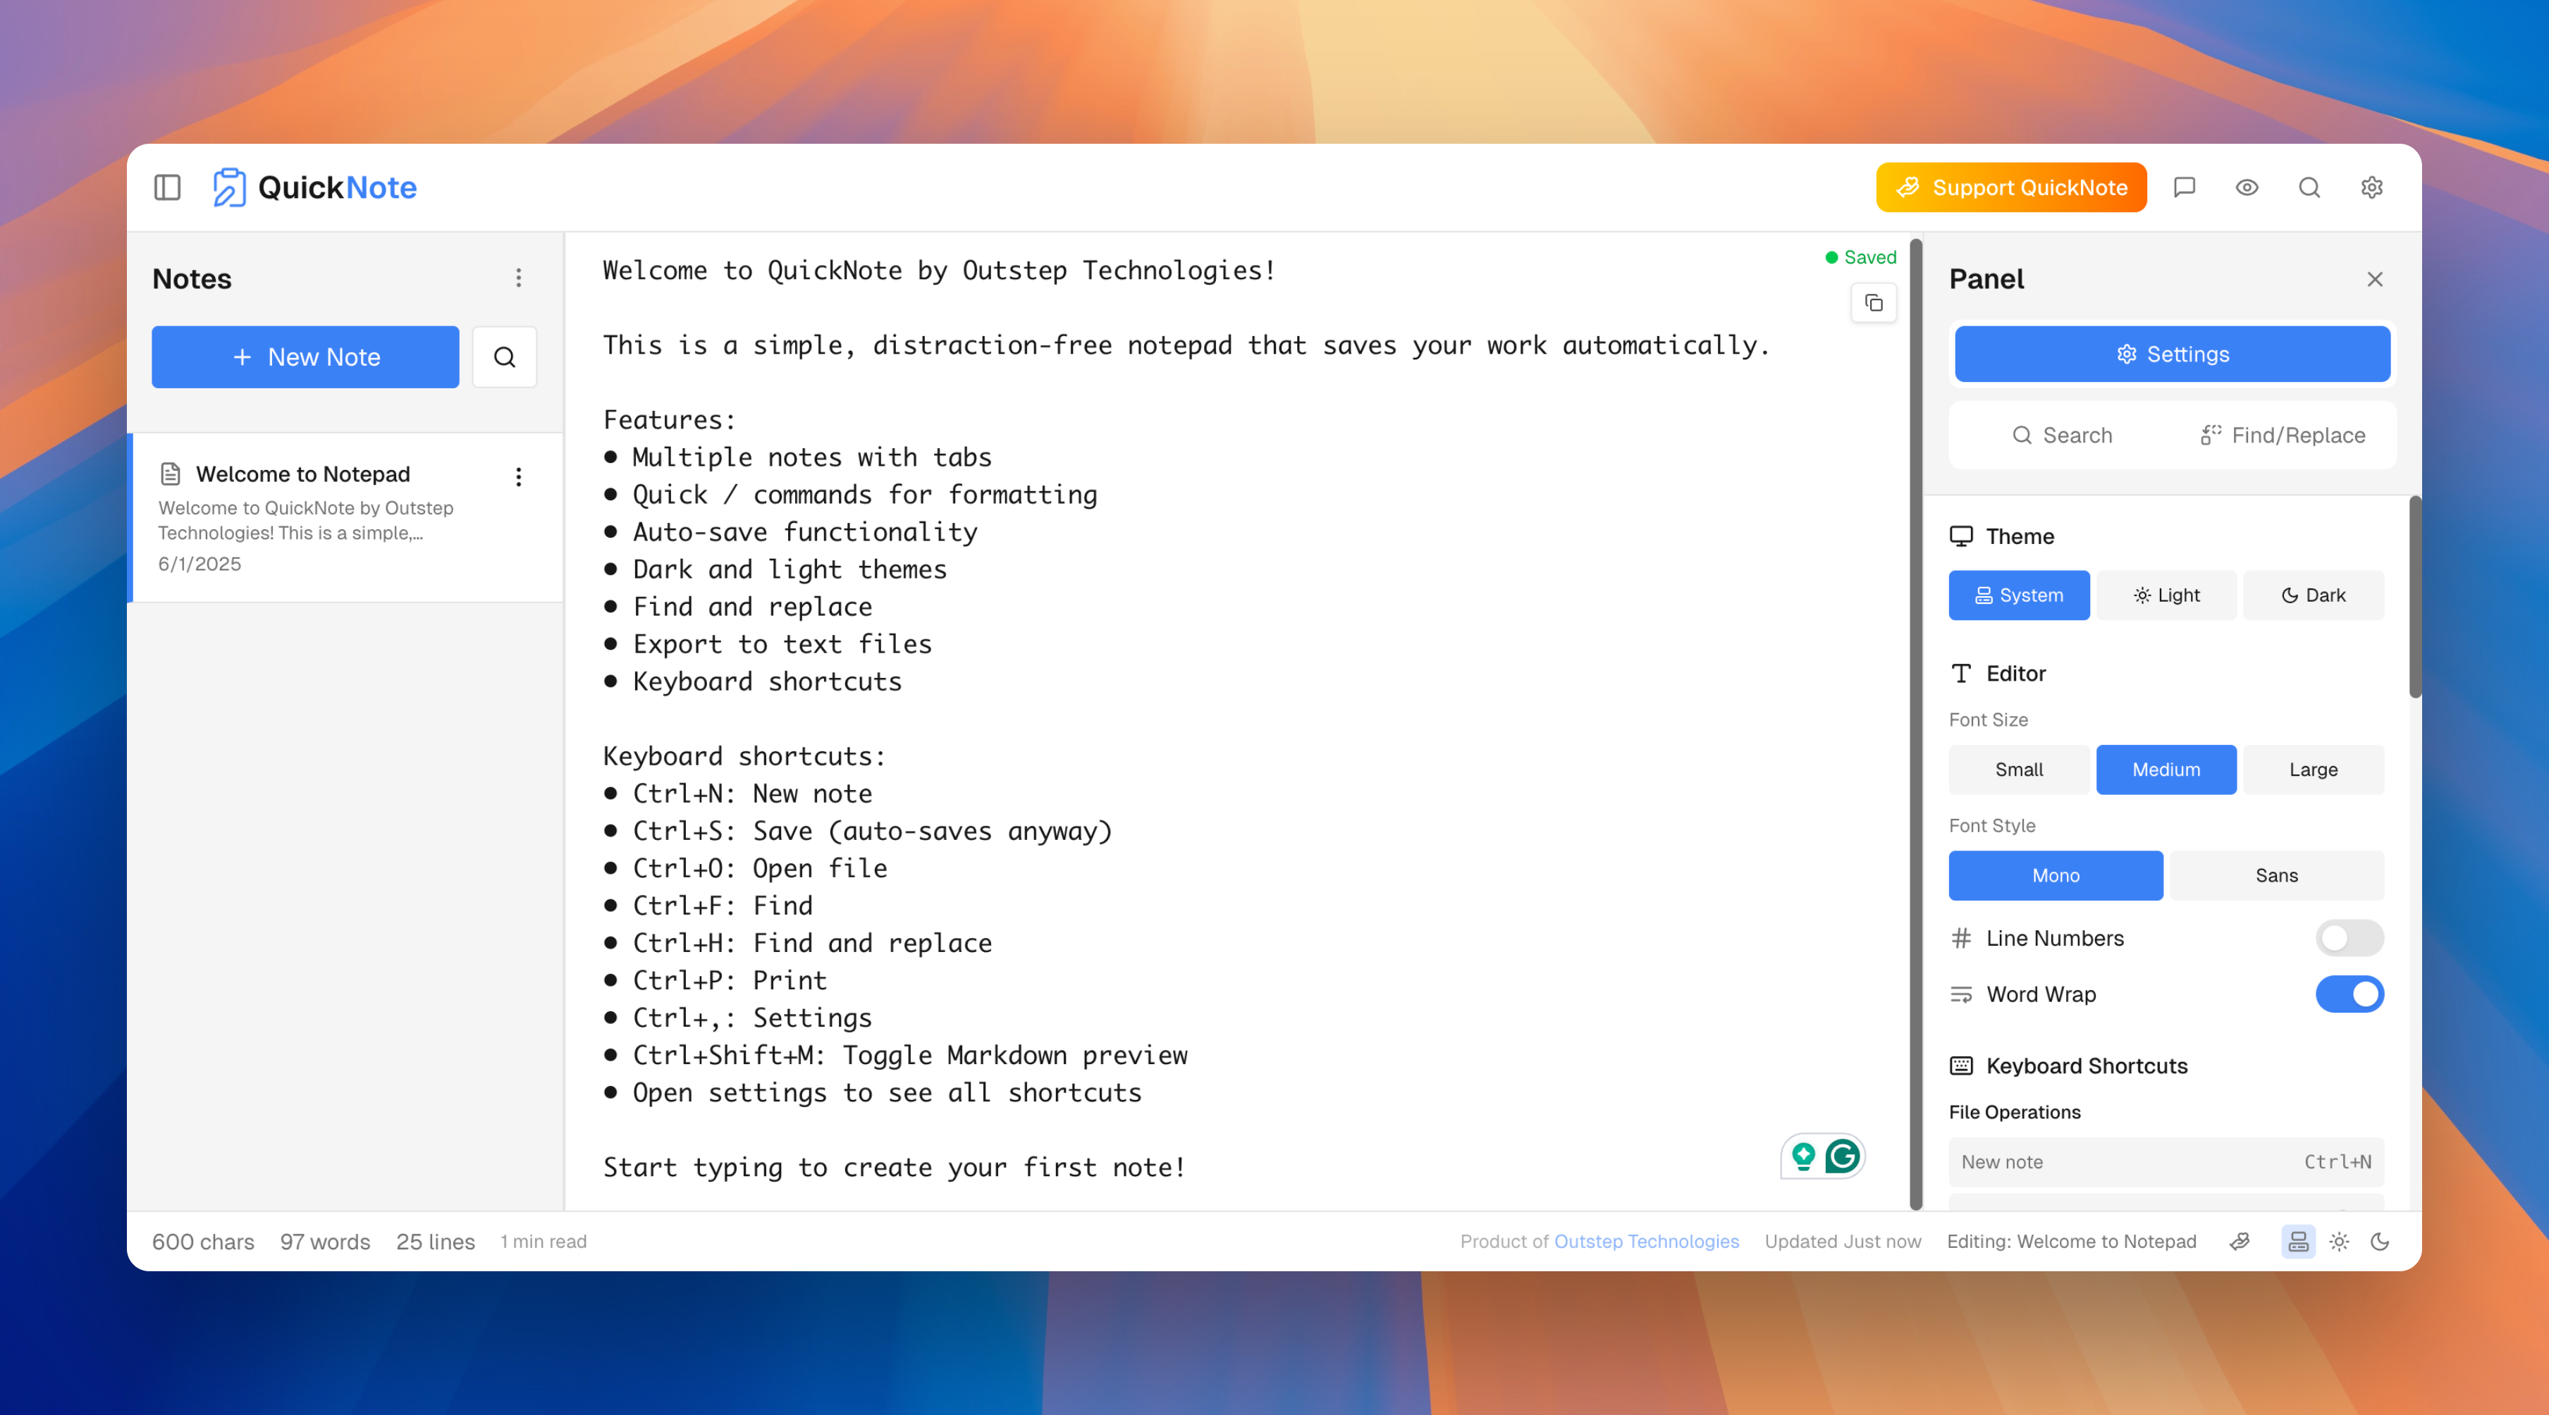Click the sun icon in the status bar
Image resolution: width=2549 pixels, height=1415 pixels.
[x=2339, y=1242]
